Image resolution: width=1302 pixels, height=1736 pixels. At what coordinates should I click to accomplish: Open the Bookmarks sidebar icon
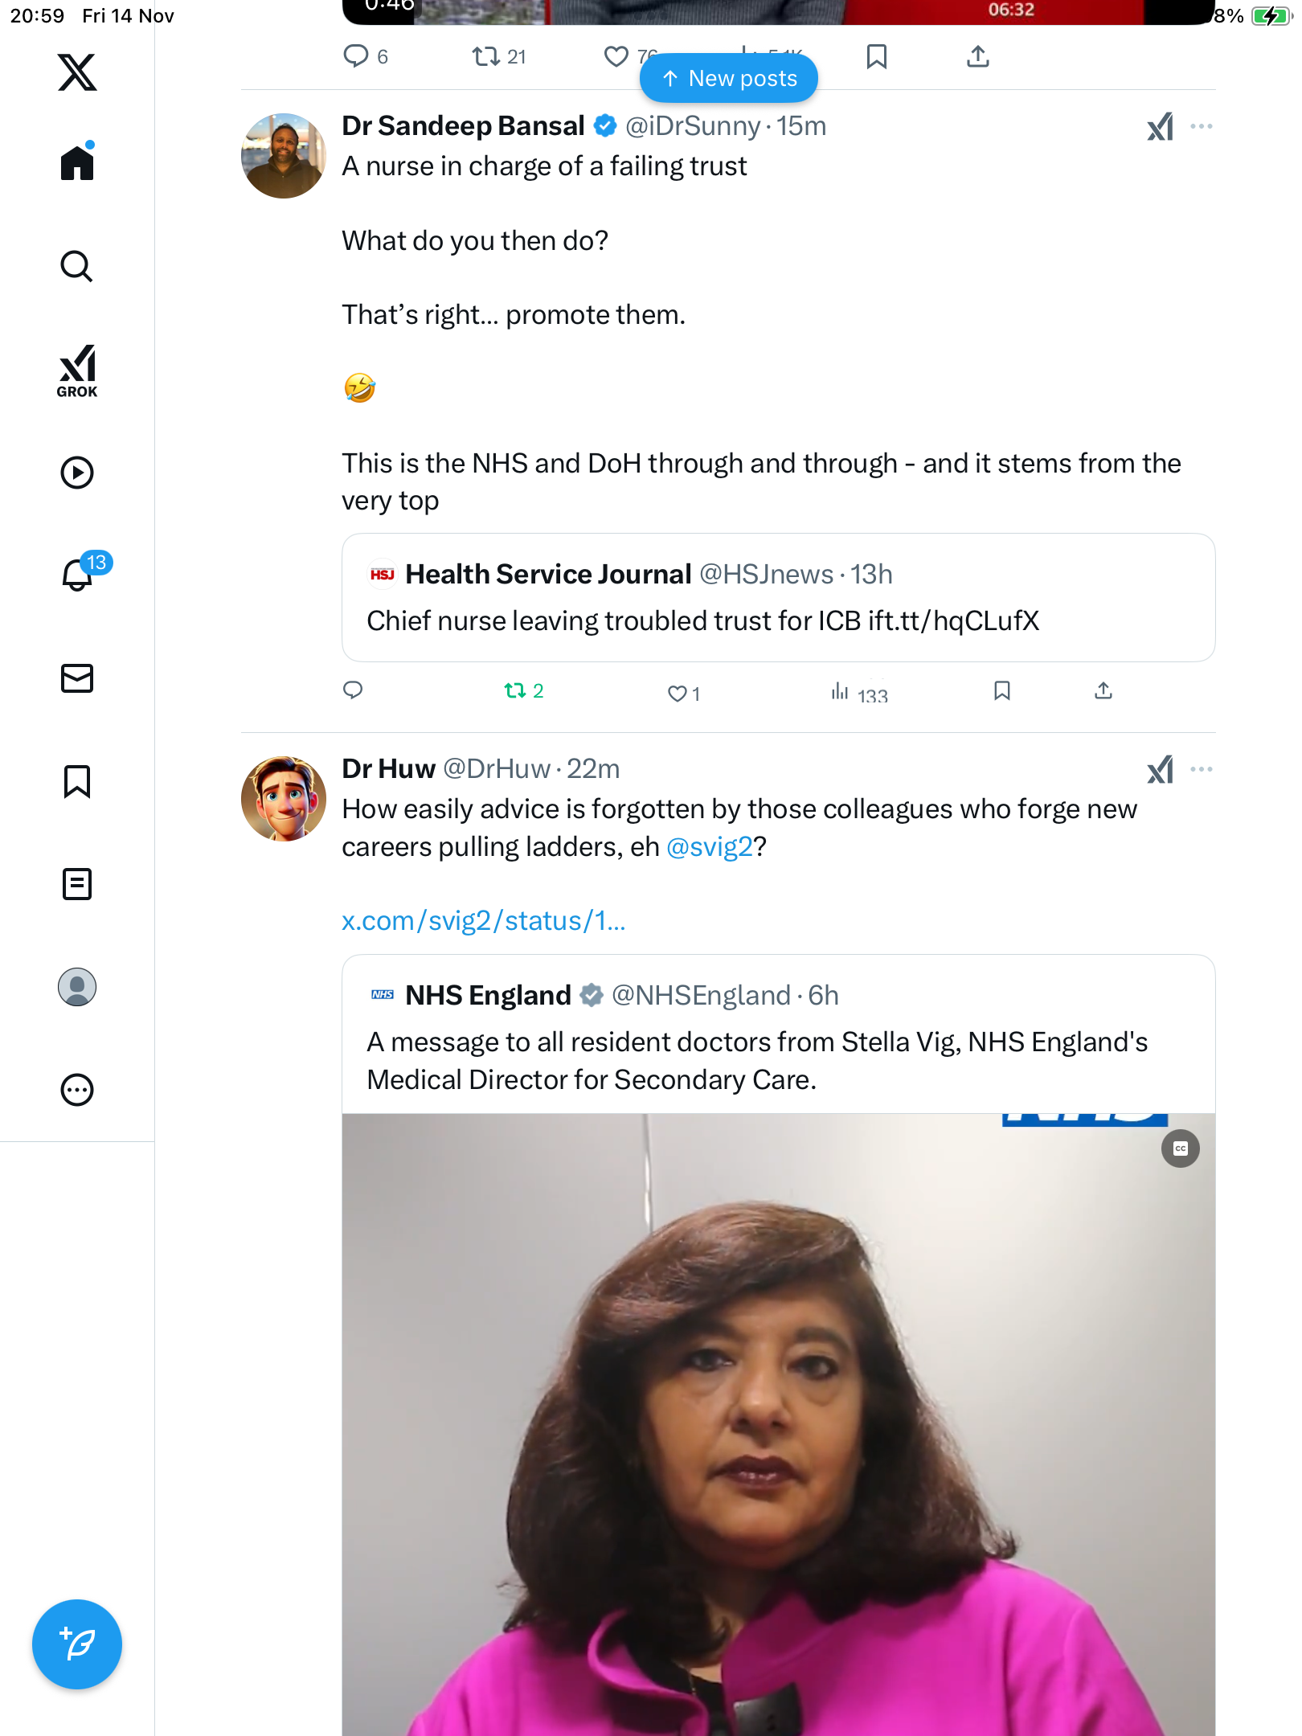click(77, 781)
